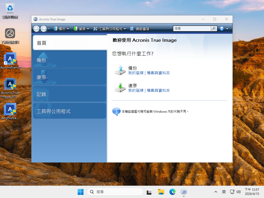This screenshot has width=264, height=198.
Task: Click the Acronis title bar app icon
Action: click(x=36, y=19)
